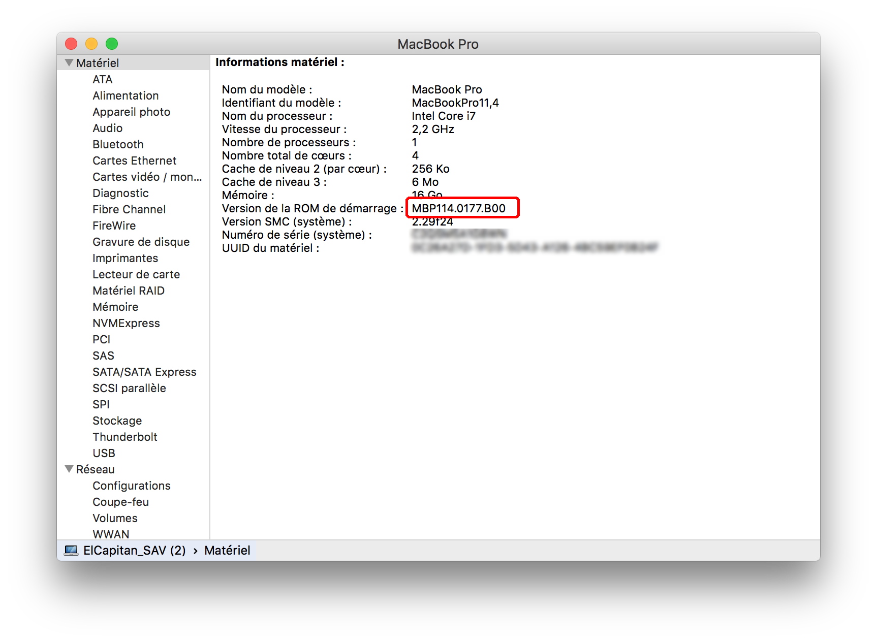This screenshot has height=642, width=877.
Task: Click ElCapitan_SAV (2) in path bar
Action: tap(134, 551)
